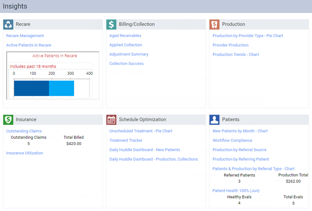Open Workflow Compliance report

point(232,140)
